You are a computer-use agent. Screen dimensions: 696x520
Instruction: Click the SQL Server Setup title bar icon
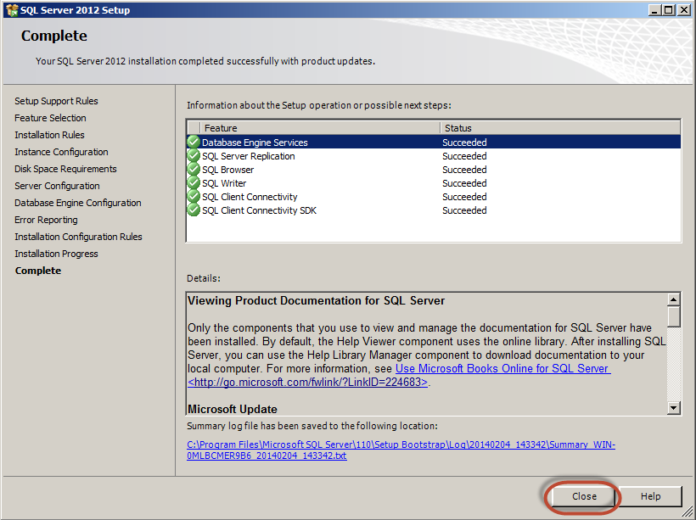tap(11, 10)
